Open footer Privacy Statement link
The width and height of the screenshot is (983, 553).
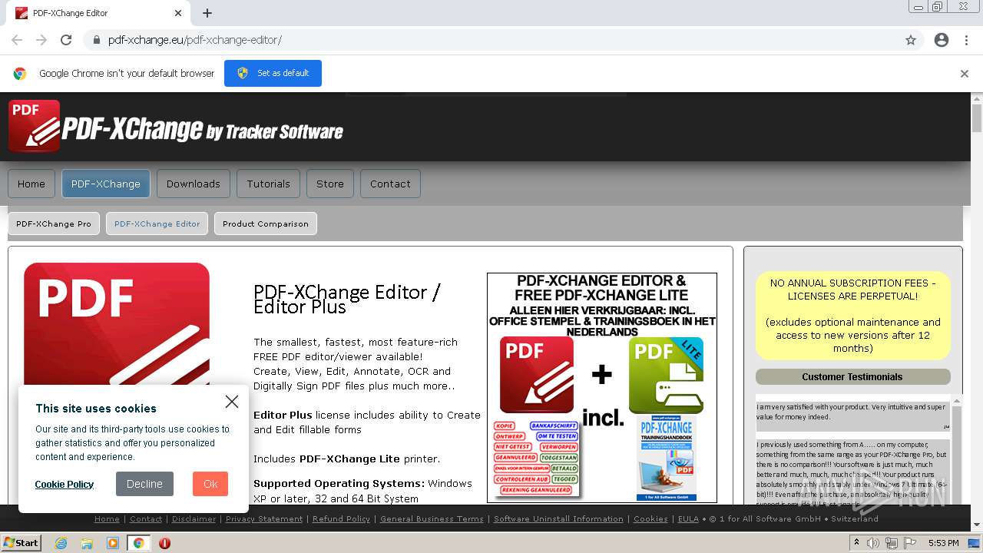point(264,519)
